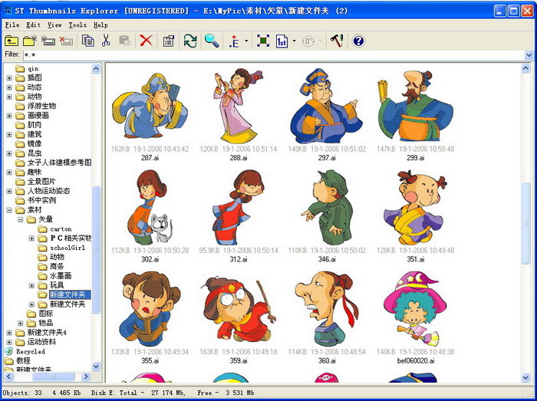Select the 287.ai thumbnail
Viewport: 537px width, 401px height.
click(x=150, y=106)
